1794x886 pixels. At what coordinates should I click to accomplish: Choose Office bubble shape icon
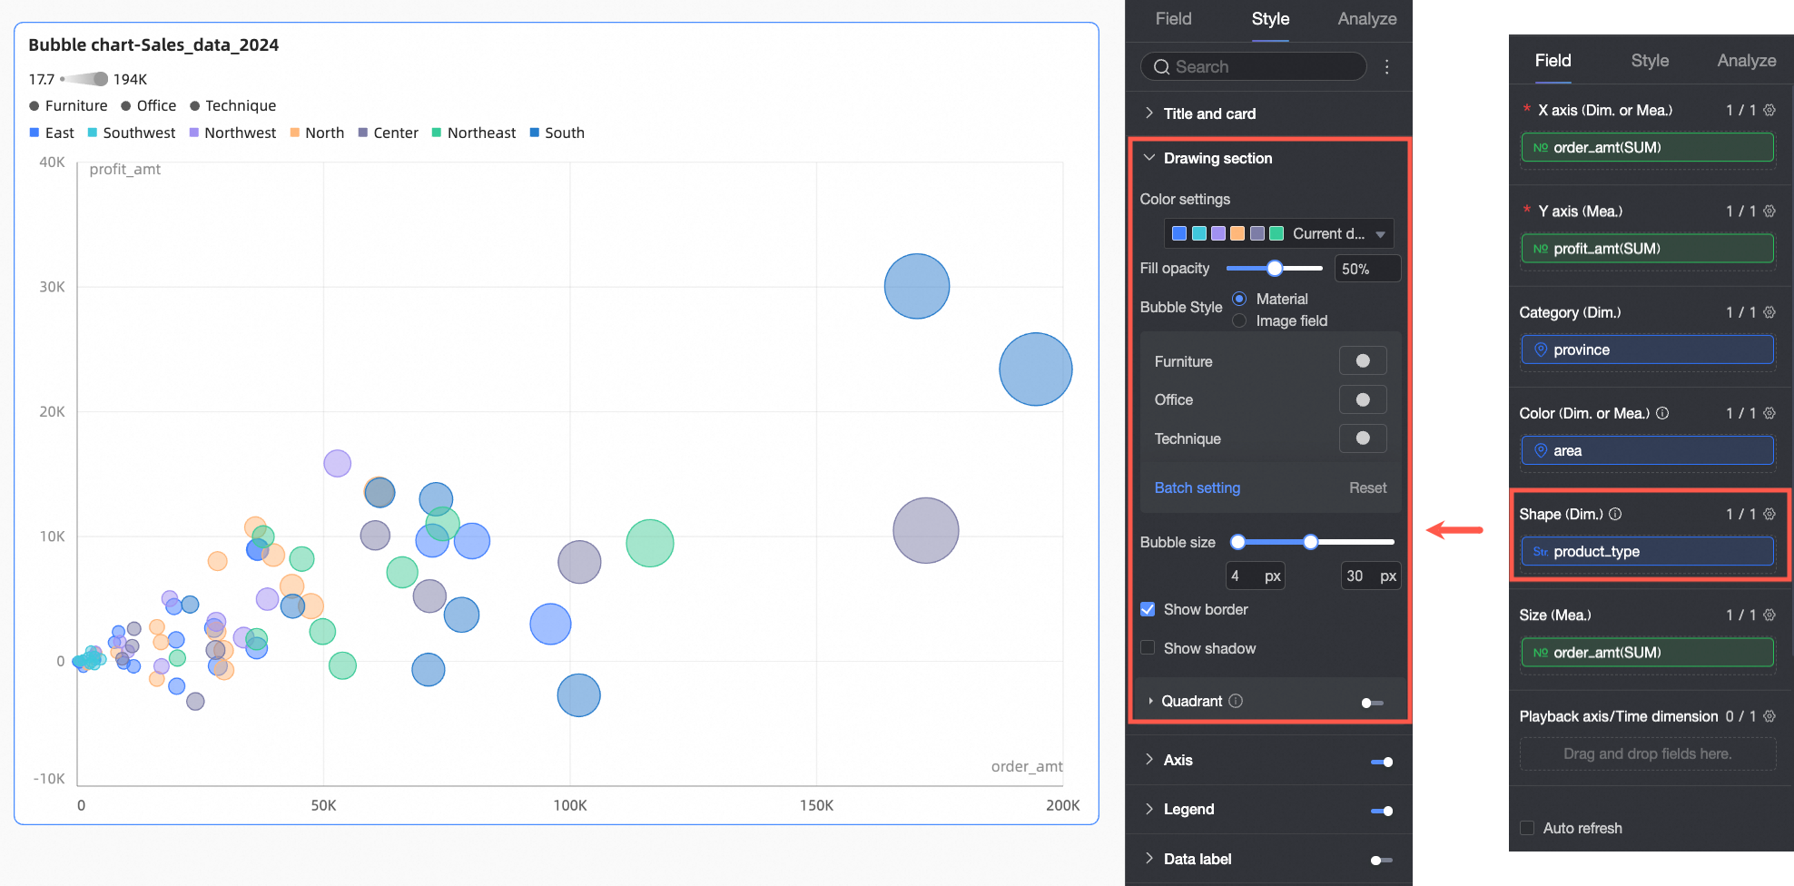[1363, 399]
